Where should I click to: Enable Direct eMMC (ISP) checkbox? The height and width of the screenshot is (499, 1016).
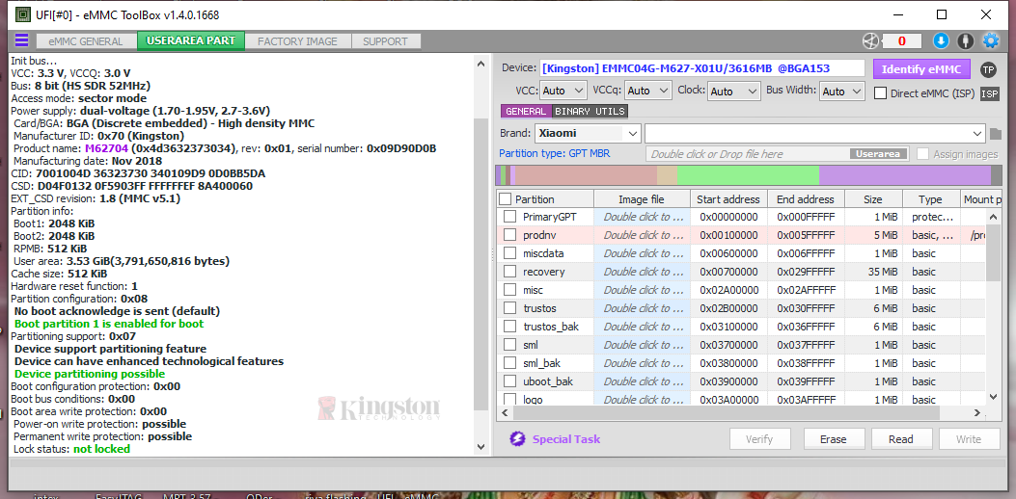click(881, 93)
